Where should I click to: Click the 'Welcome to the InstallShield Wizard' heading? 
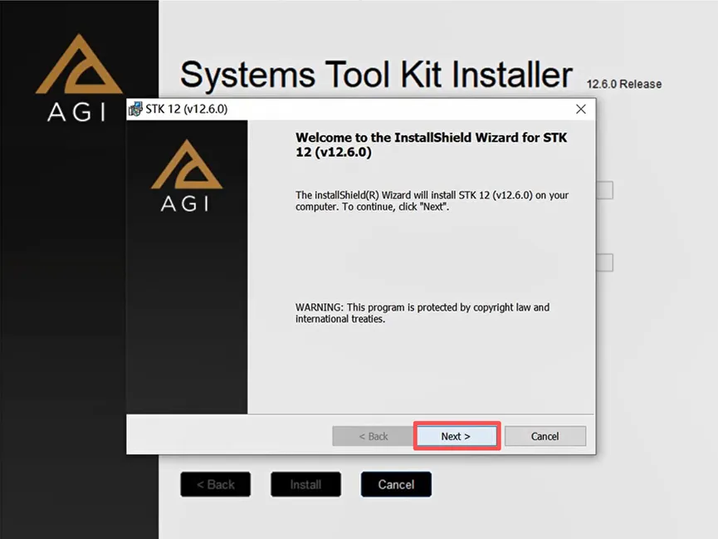pyautogui.click(x=432, y=145)
